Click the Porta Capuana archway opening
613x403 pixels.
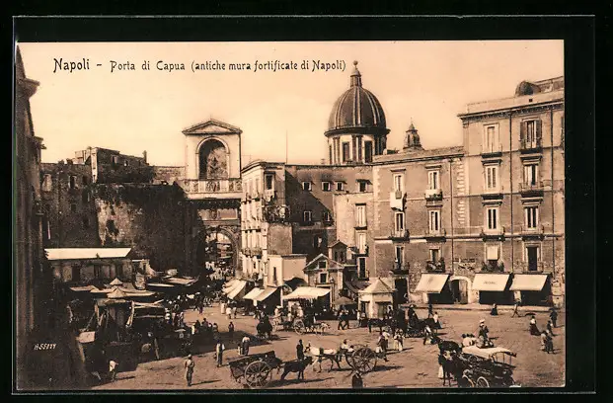(221, 252)
